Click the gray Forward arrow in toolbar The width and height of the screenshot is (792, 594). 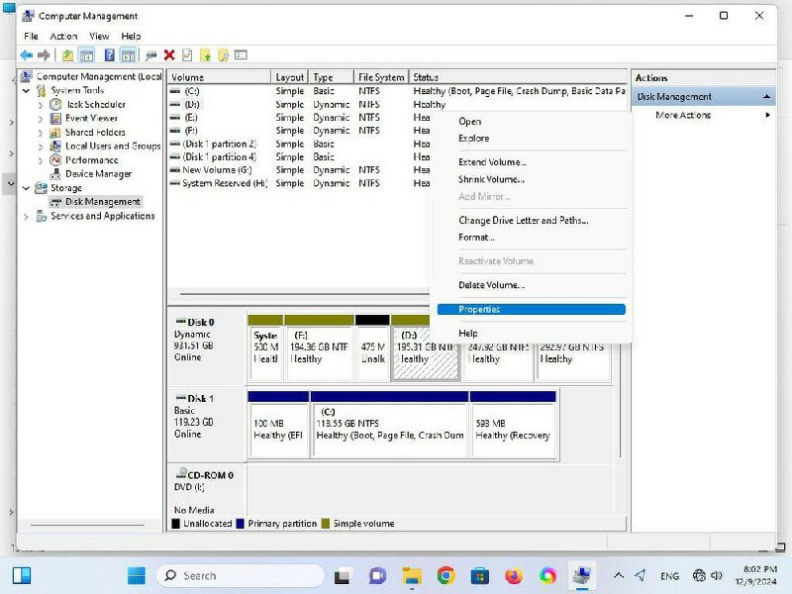point(44,55)
